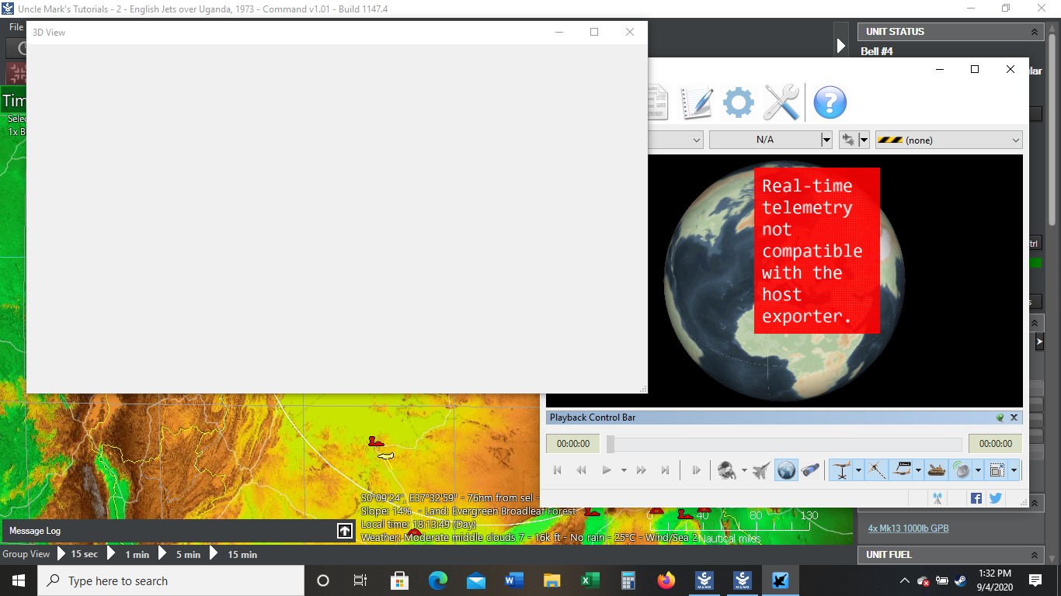Click the red aircraft unit marker above the yellow one
The image size is (1061, 596).
click(376, 442)
